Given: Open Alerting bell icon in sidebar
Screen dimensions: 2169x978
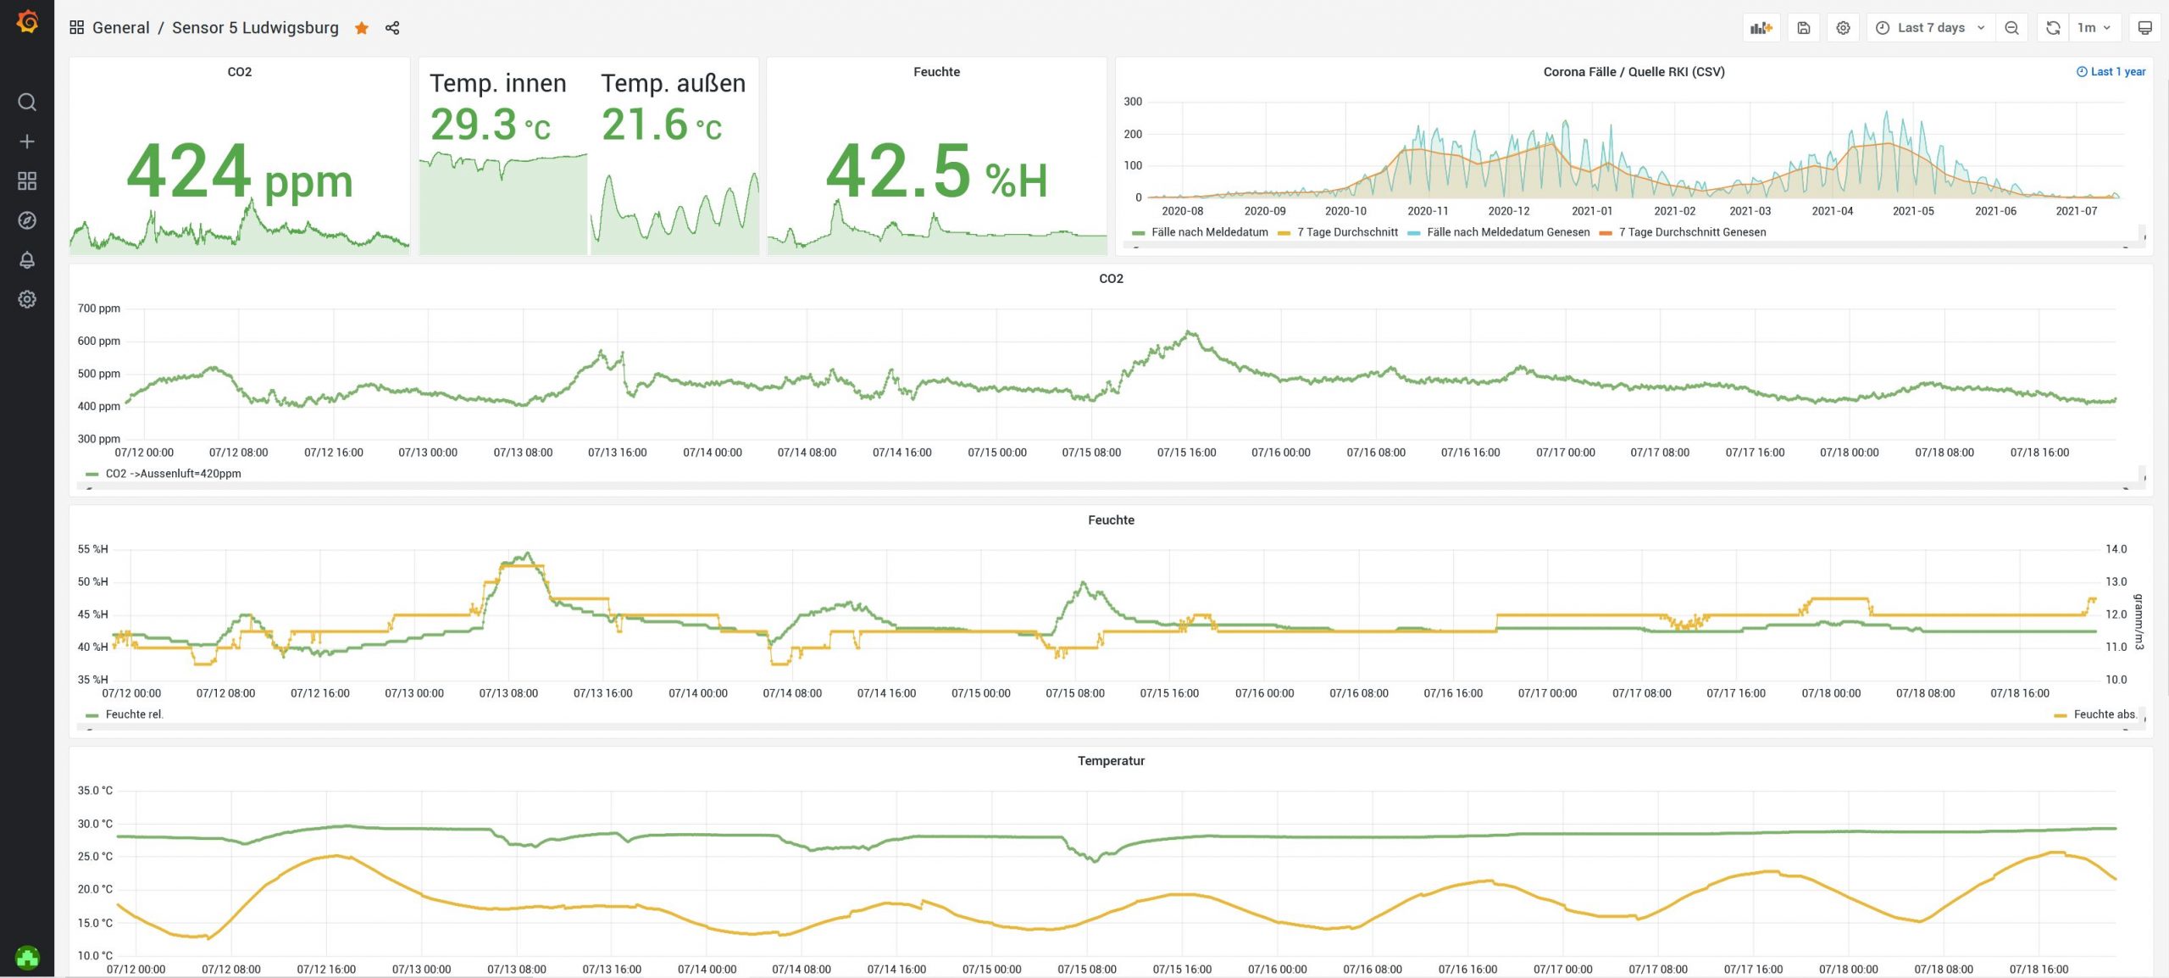Looking at the screenshot, I should coord(27,260).
